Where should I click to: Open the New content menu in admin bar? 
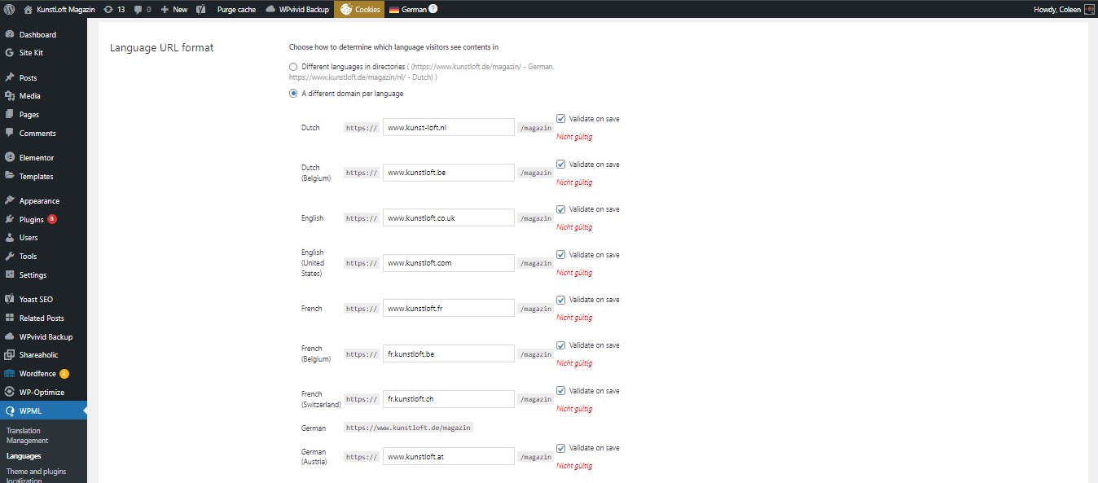[x=173, y=9]
